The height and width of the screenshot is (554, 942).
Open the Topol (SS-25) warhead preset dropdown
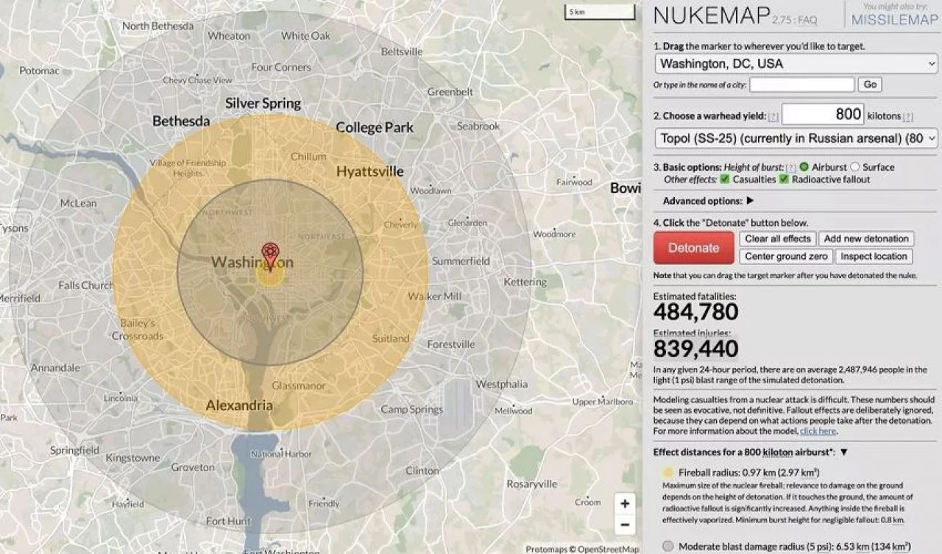coord(796,138)
